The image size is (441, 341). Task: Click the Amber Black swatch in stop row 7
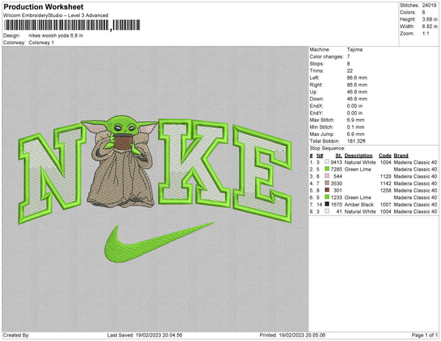pyautogui.click(x=327, y=204)
